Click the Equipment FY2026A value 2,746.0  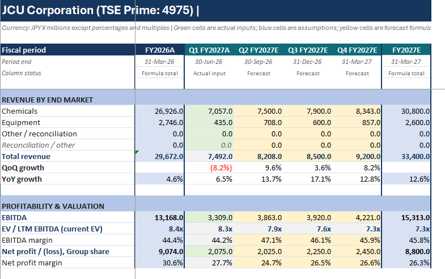(x=160, y=122)
